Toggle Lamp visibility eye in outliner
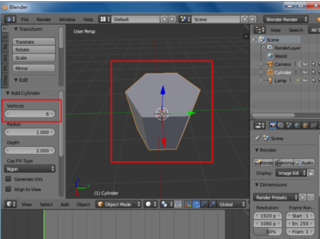This screenshot has height=239, width=320. click(305, 80)
